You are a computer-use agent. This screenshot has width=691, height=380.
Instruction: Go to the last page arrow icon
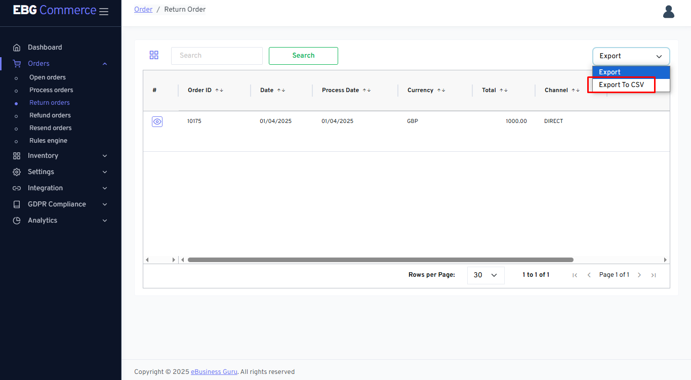pos(654,275)
